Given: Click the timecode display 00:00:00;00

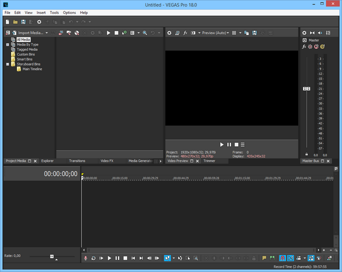Looking at the screenshot, I should coord(60,174).
